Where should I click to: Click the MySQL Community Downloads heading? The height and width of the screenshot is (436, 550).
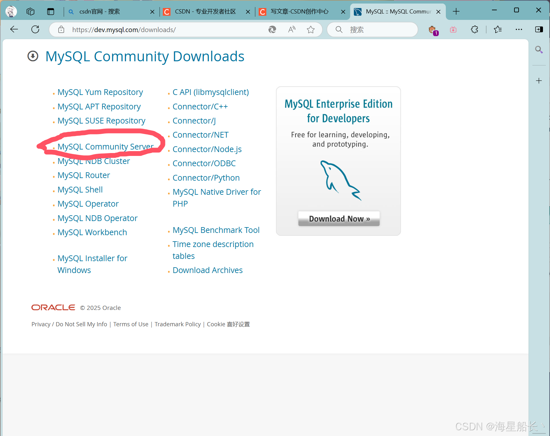(x=145, y=56)
